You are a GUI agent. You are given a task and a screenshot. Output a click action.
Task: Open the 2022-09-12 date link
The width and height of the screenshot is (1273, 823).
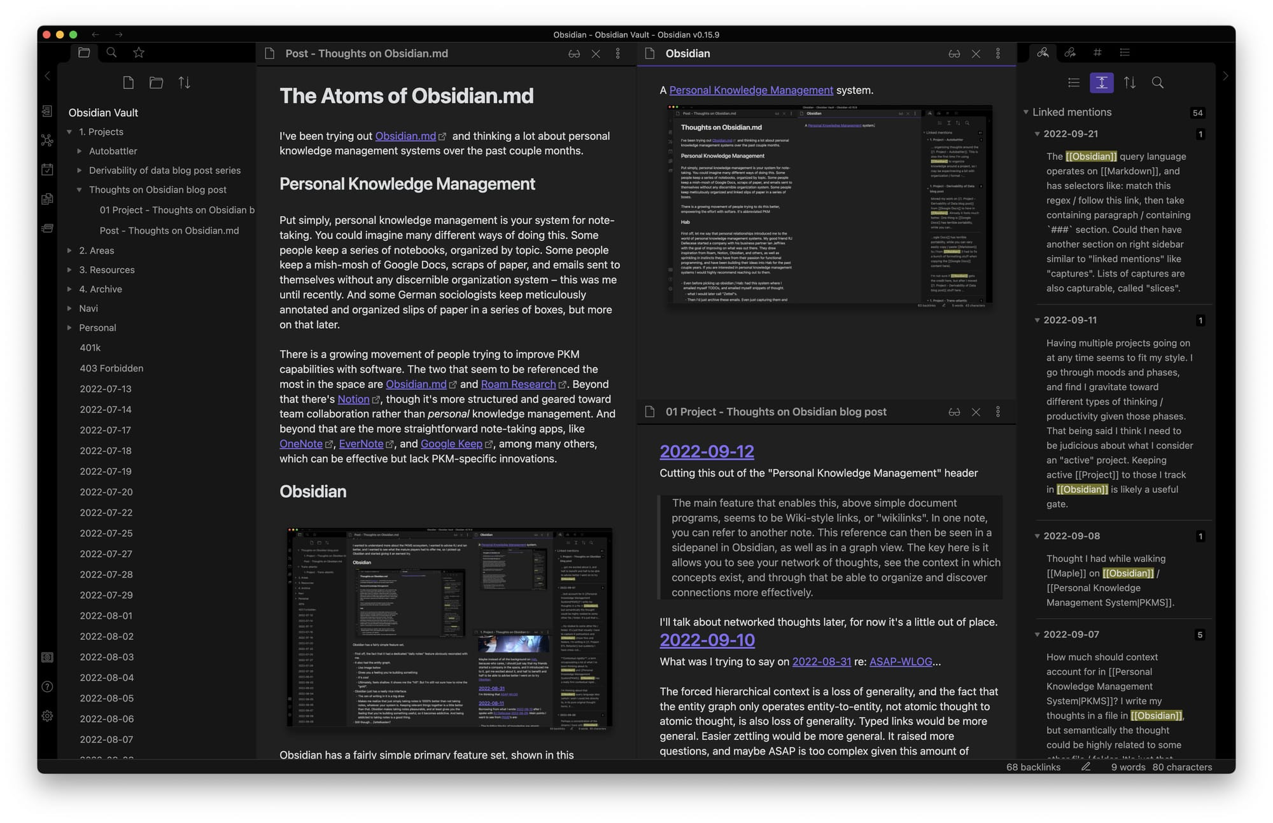pos(707,451)
